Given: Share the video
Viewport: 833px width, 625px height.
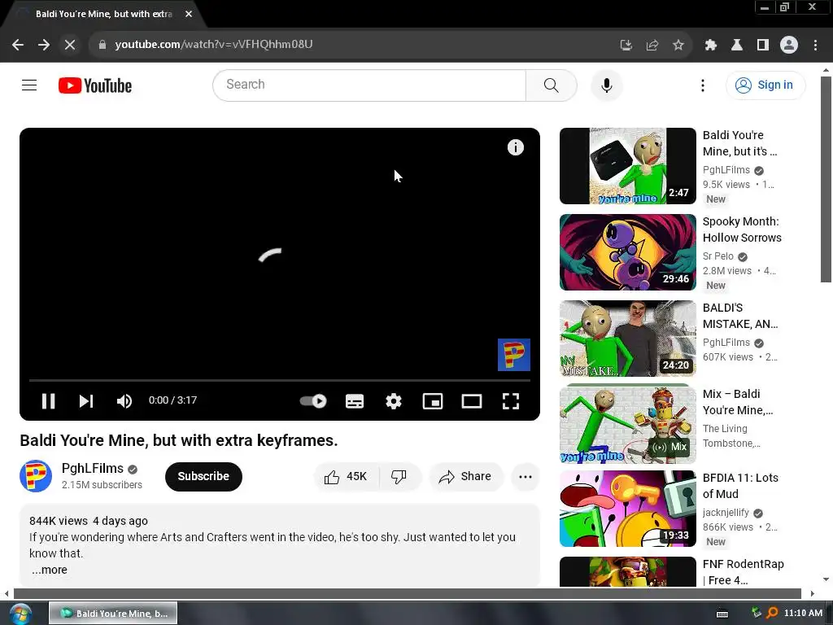Looking at the screenshot, I should coord(466,477).
